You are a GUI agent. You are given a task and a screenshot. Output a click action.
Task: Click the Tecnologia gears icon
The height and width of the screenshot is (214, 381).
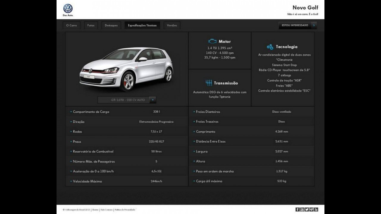coord(270,47)
